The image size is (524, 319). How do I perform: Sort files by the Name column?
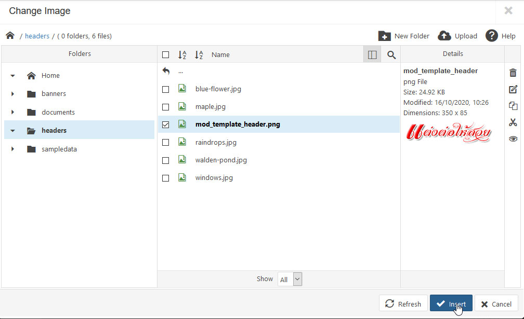pos(220,54)
